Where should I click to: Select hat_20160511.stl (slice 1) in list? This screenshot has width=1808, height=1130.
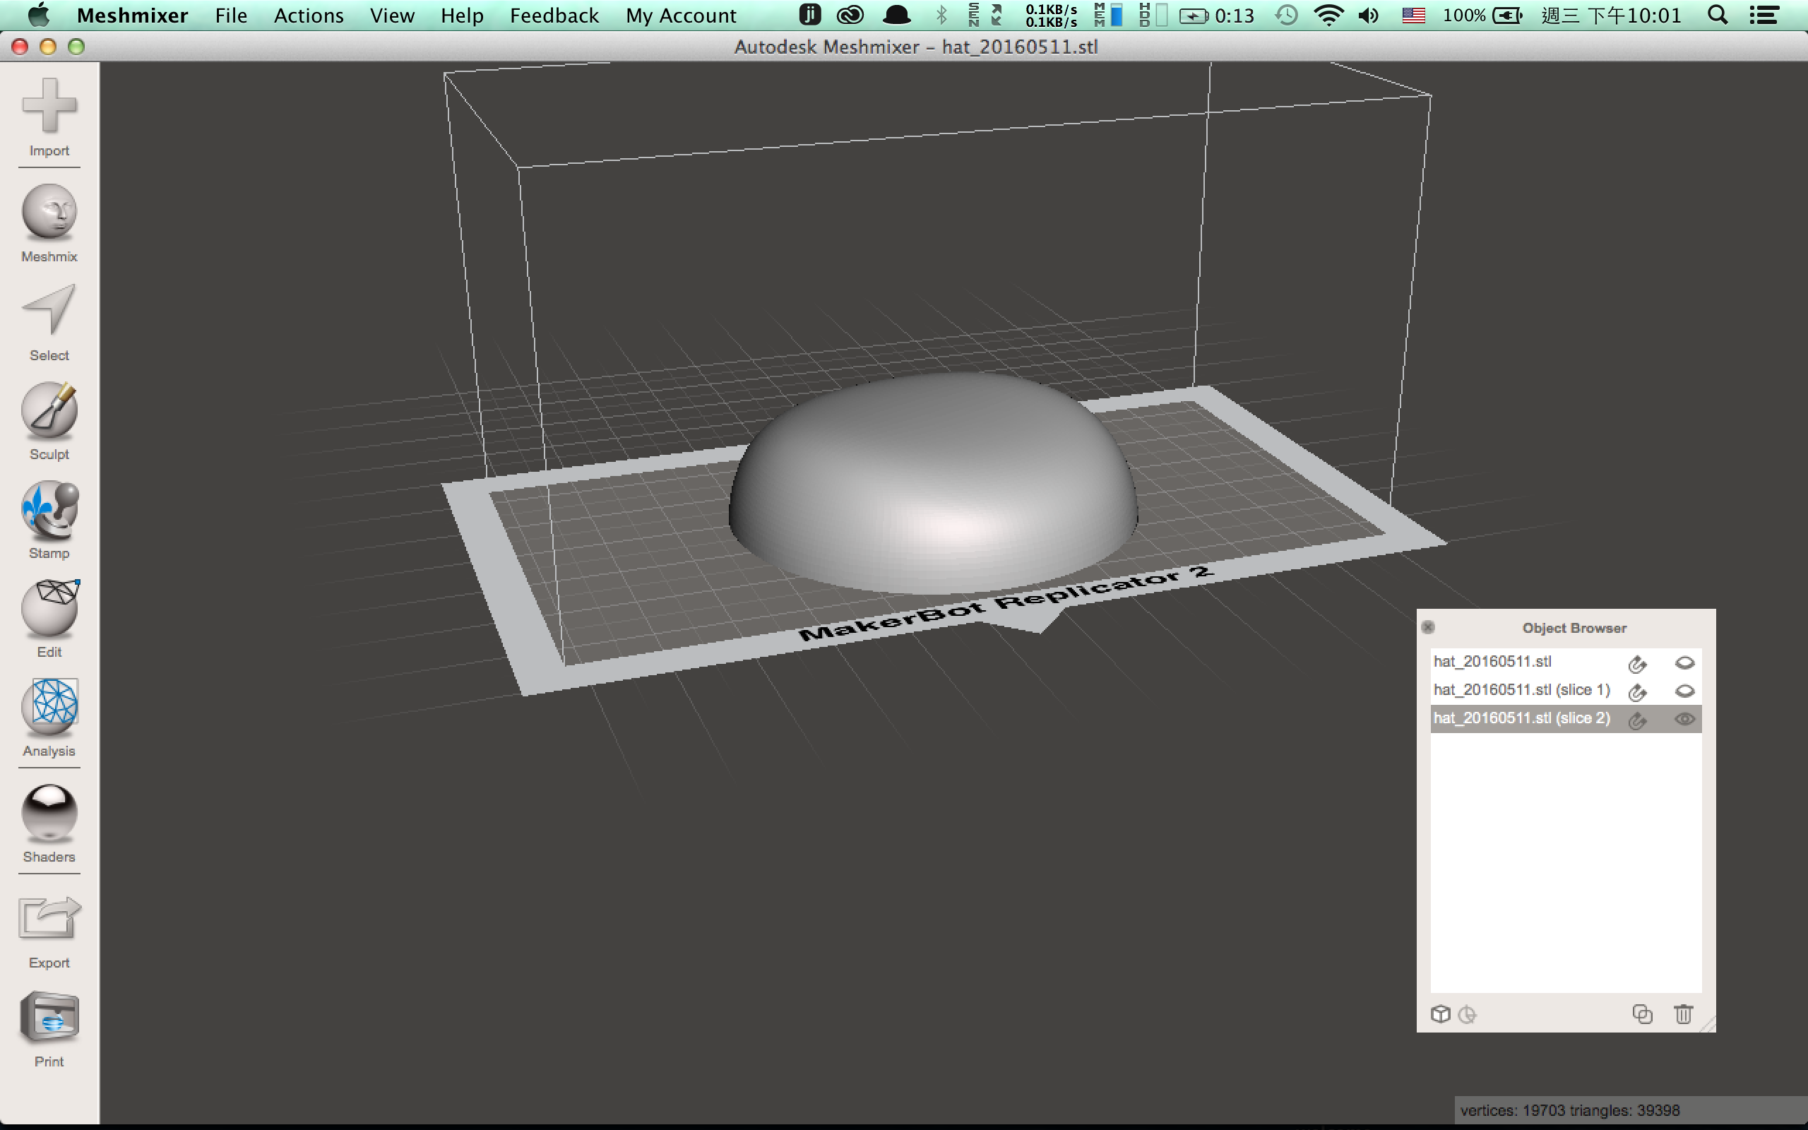click(x=1521, y=691)
